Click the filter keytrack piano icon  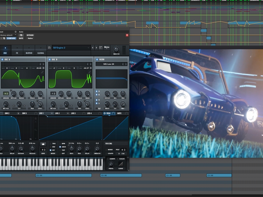99,108
